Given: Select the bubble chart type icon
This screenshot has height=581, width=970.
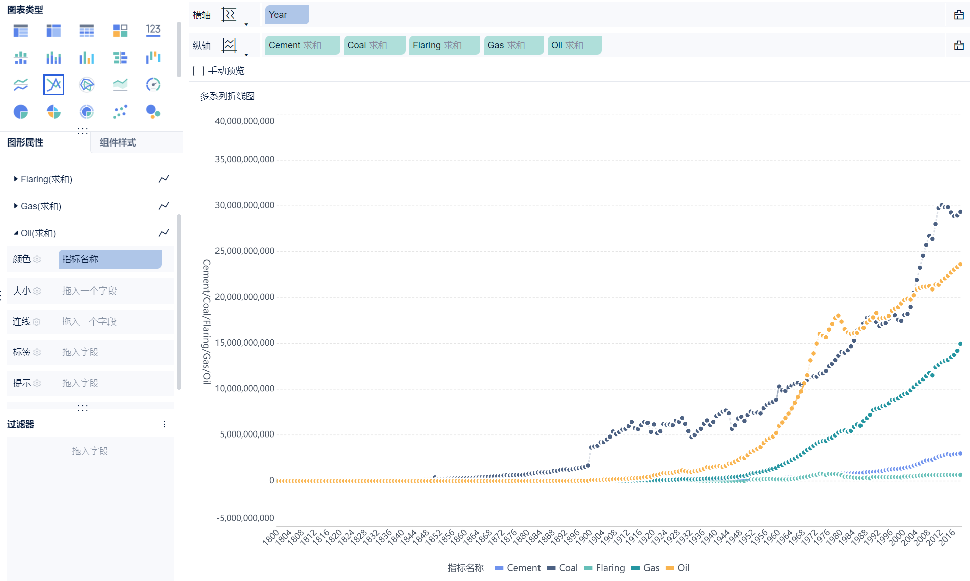Looking at the screenshot, I should (153, 112).
